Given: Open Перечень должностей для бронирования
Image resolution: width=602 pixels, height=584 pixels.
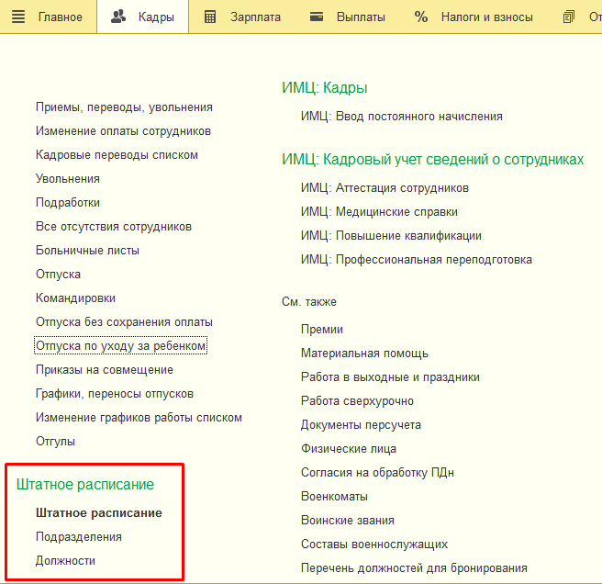Looking at the screenshot, I should 414,567.
